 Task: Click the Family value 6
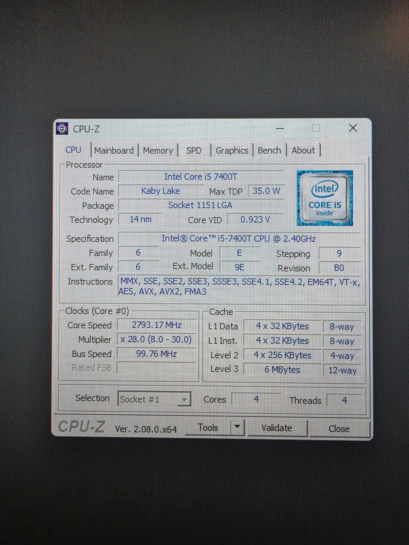(138, 252)
